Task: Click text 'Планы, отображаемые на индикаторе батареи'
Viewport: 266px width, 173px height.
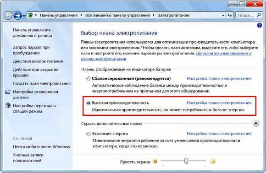Action: [x=126, y=70]
